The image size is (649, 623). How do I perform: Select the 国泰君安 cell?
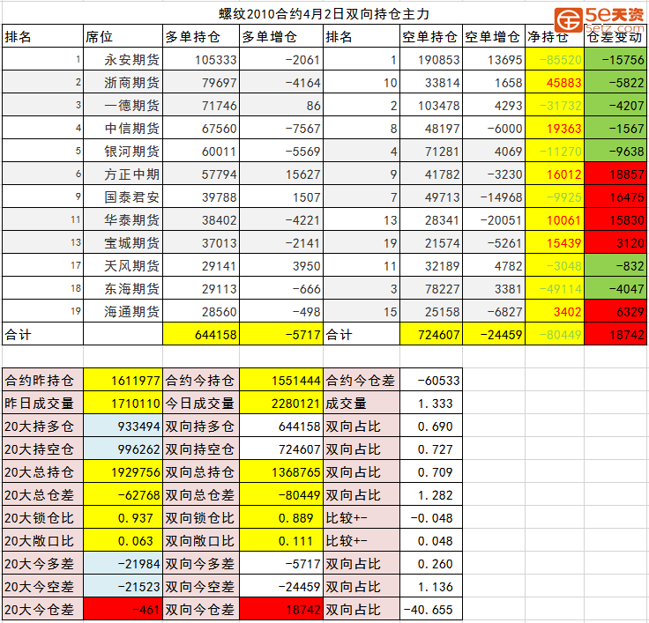coord(123,197)
